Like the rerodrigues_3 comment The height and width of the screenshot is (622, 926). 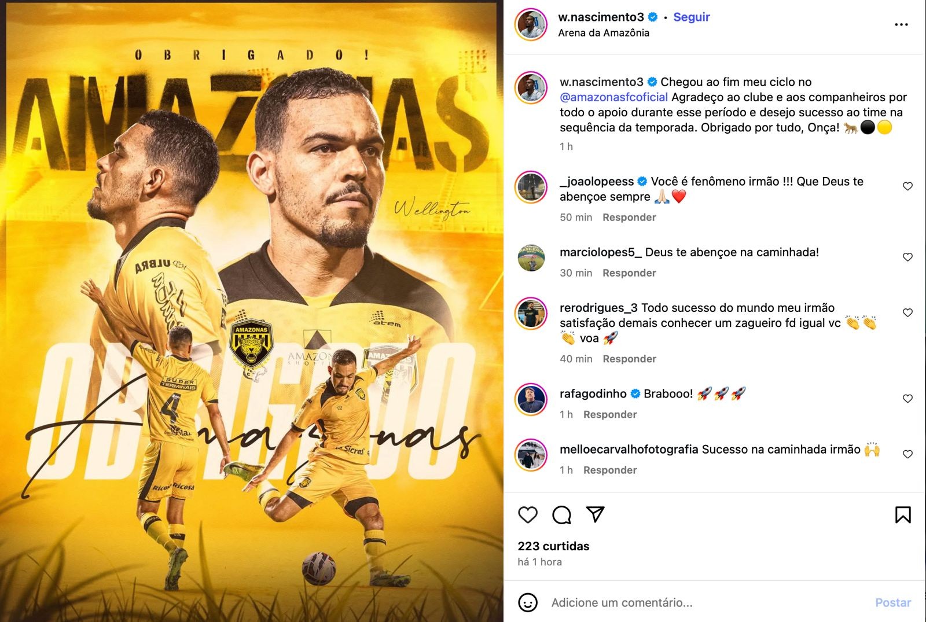pyautogui.click(x=907, y=312)
